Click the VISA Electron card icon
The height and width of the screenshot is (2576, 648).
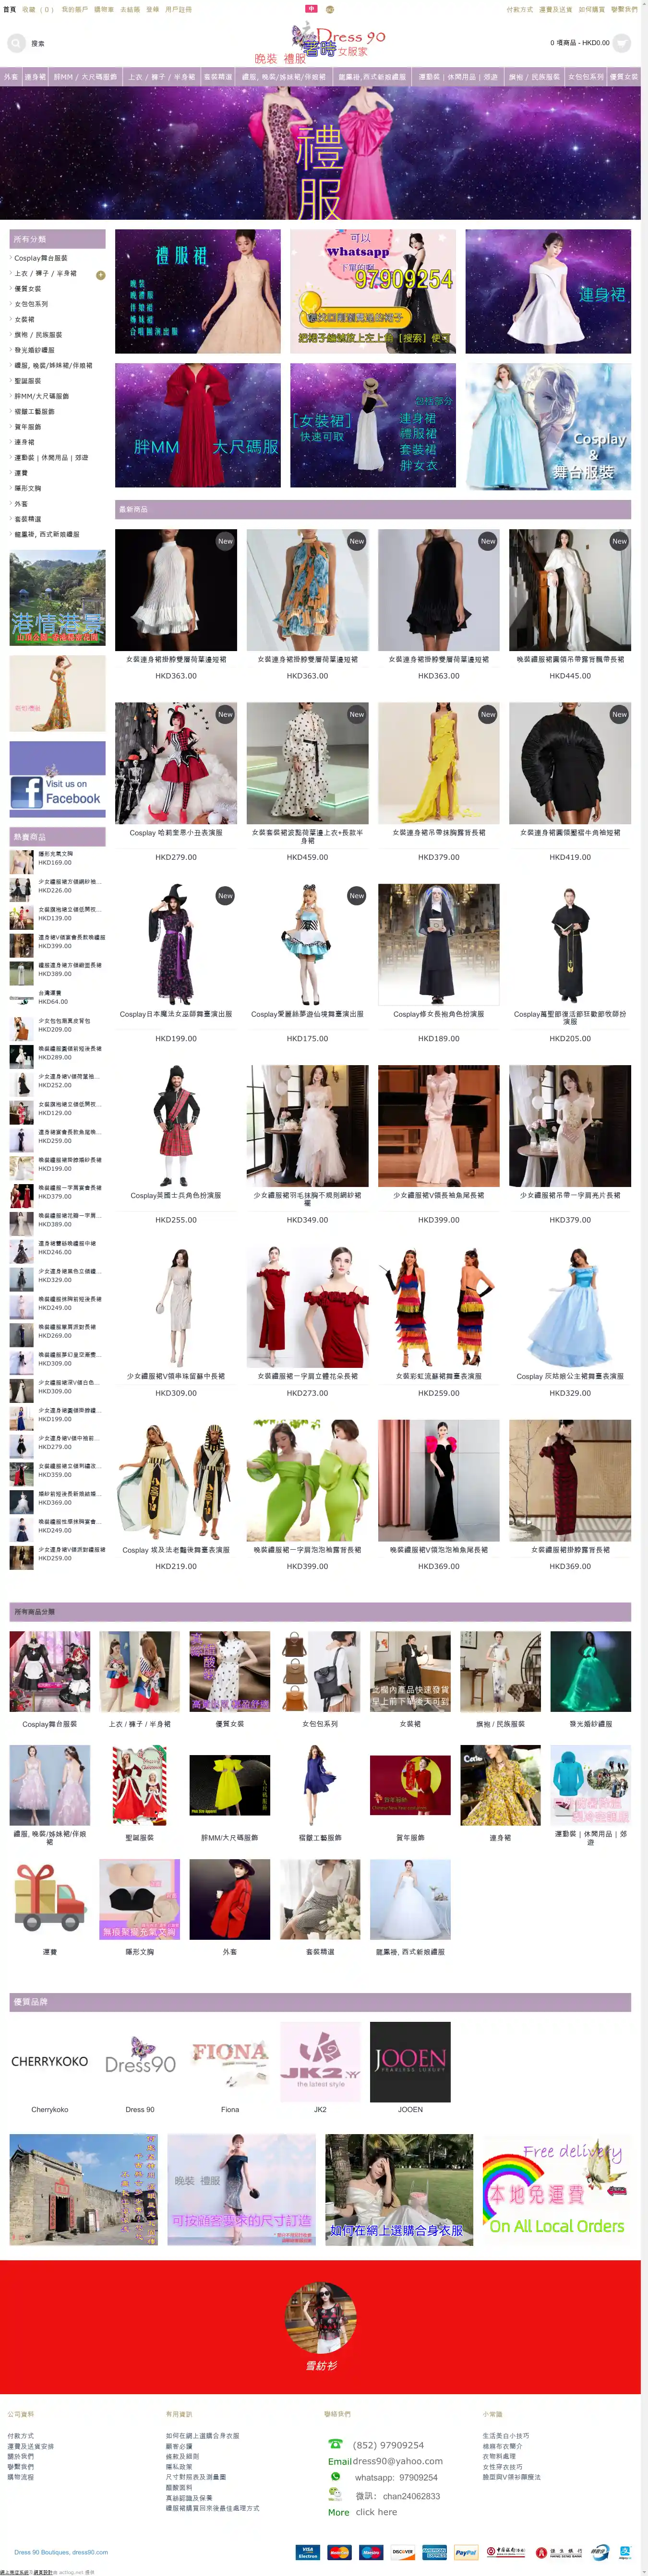(307, 2551)
